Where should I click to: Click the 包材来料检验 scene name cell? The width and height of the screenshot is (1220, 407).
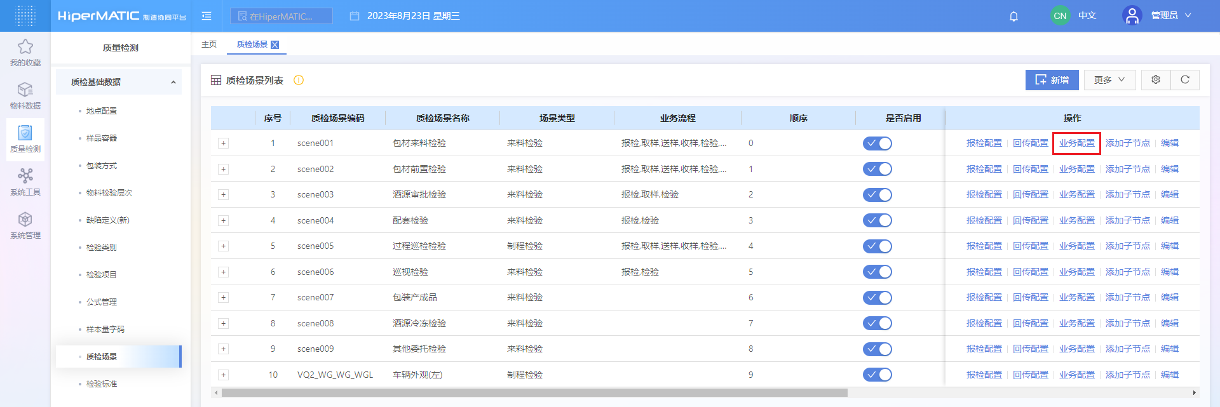point(419,143)
